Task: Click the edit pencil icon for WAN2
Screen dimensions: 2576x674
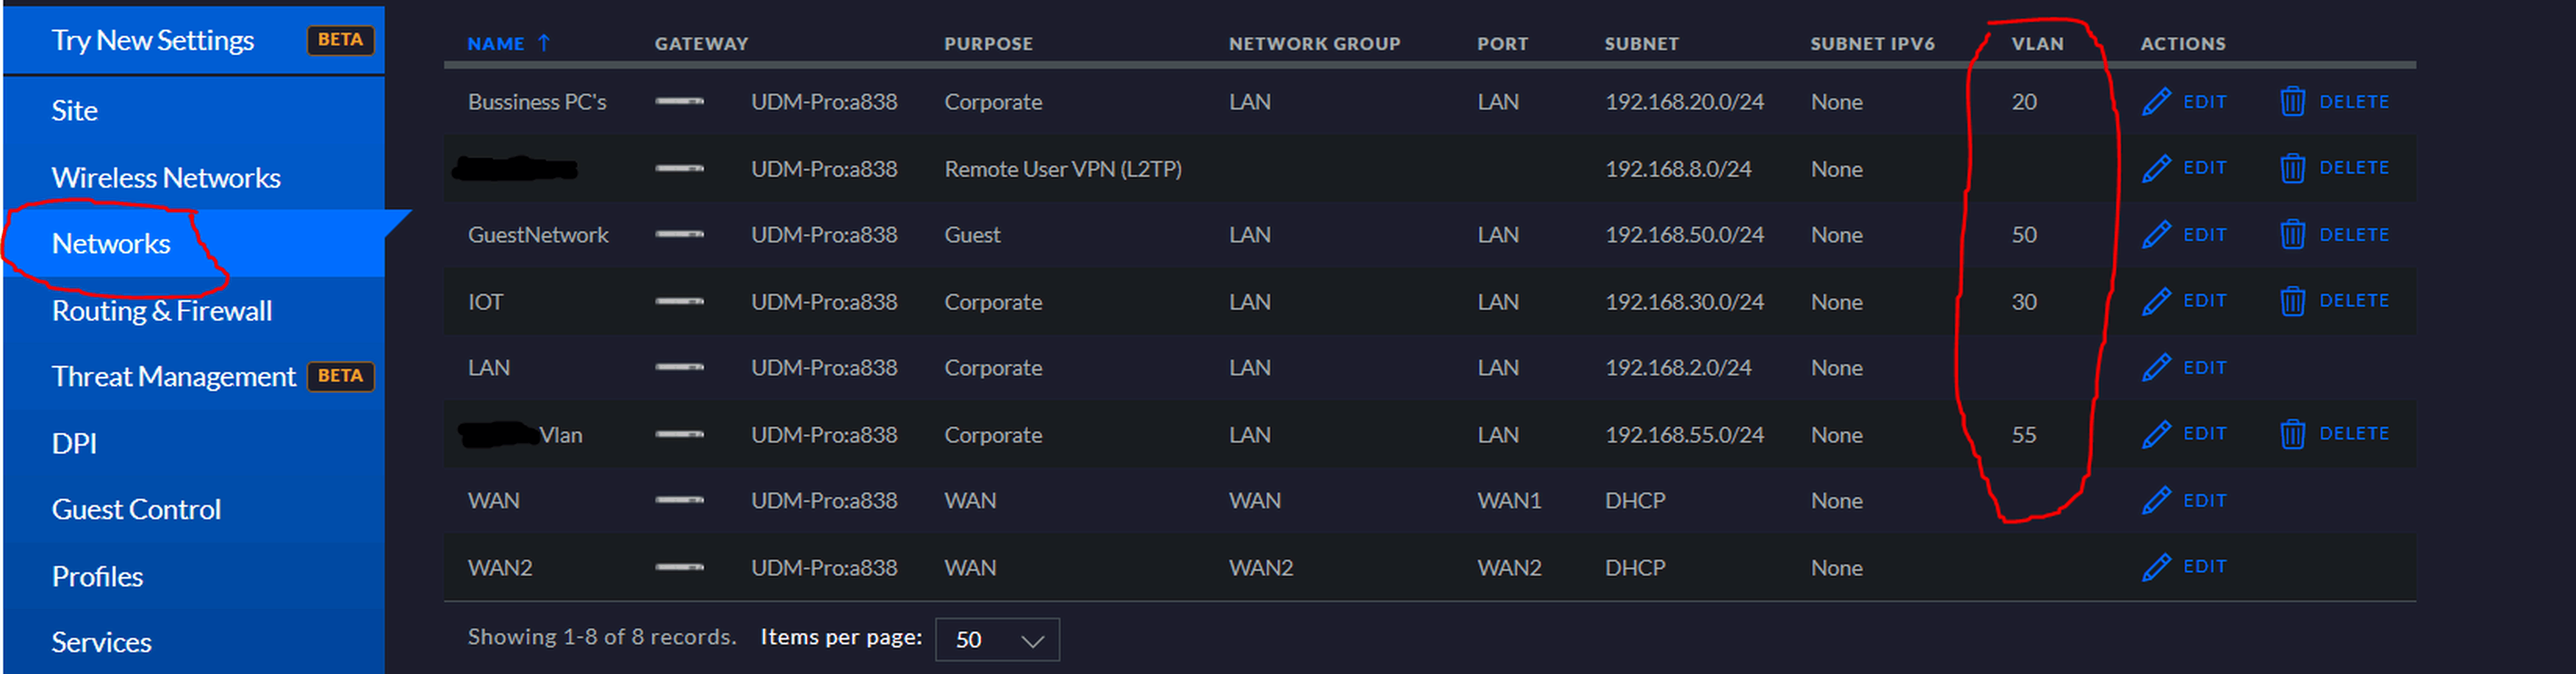Action: (x=2156, y=567)
